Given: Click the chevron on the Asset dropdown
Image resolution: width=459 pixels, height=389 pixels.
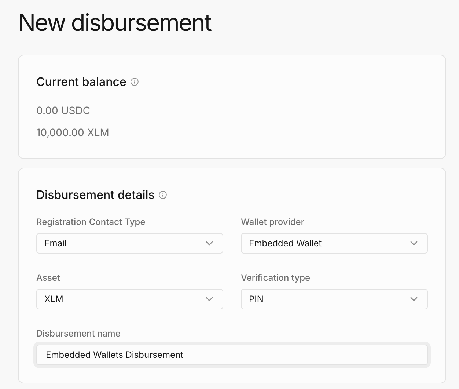Looking at the screenshot, I should [x=209, y=299].
